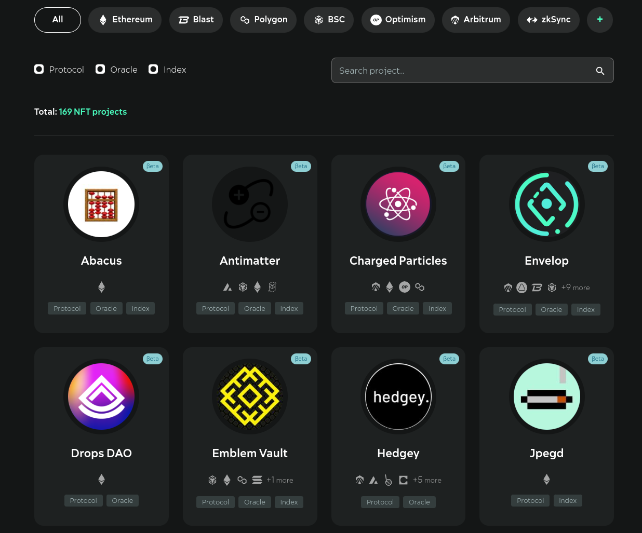Filter projects by Arbitrum chain
The height and width of the screenshot is (533, 642).
476,20
